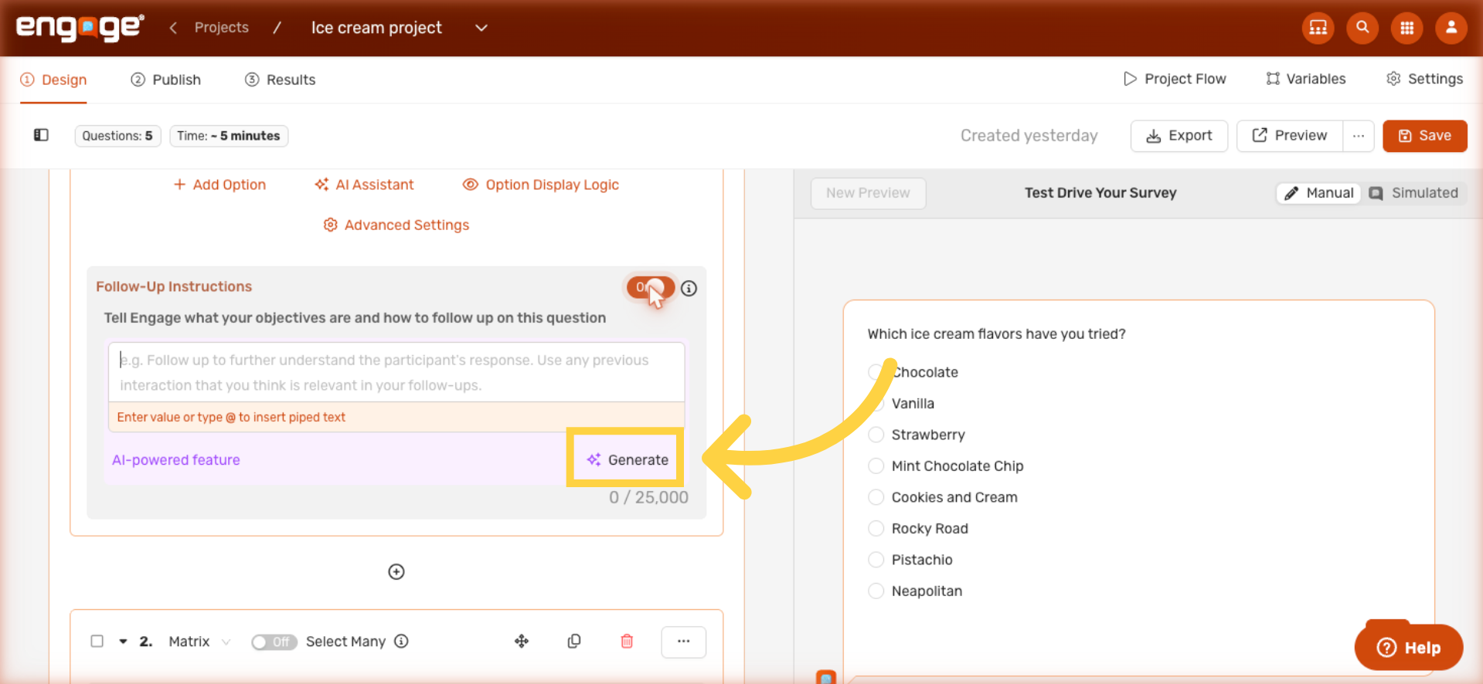Click the AI-powered feature label
This screenshot has width=1483, height=684.
(x=176, y=459)
